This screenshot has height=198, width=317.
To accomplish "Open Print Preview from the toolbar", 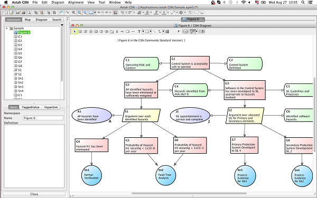I will point(29,13).
